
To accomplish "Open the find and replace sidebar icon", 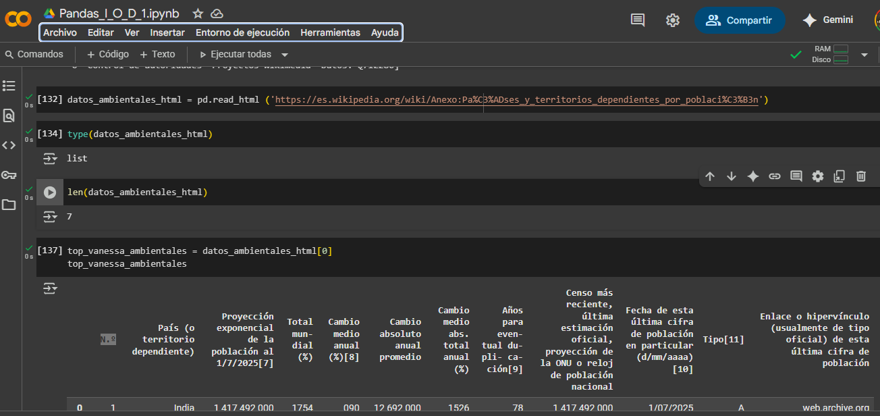I will (9, 115).
